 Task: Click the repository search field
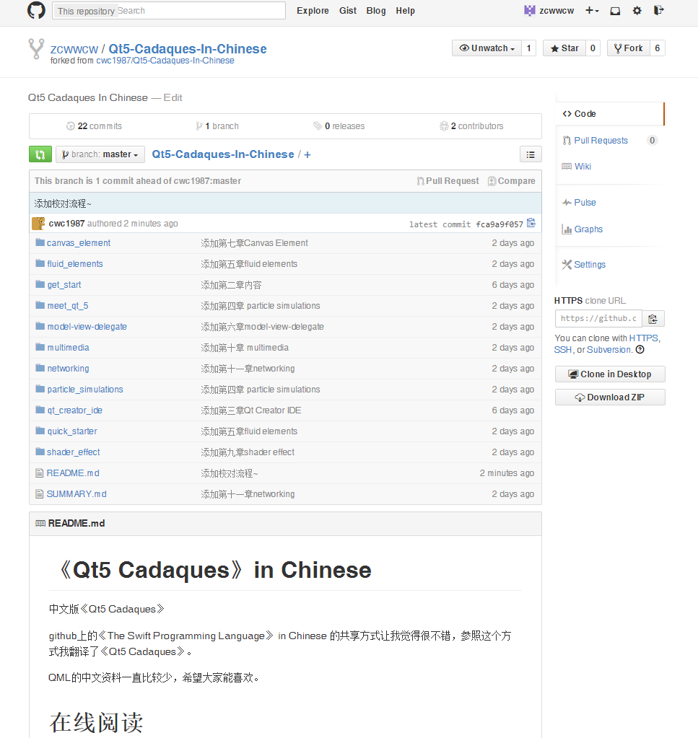(169, 10)
